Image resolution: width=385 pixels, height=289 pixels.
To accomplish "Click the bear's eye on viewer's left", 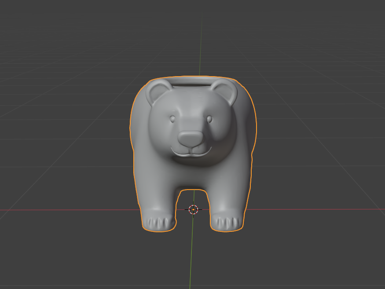I will click(x=172, y=119).
